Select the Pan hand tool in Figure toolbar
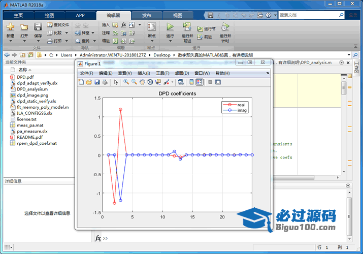Viewport: 363px width, 254px height. (x=142, y=82)
